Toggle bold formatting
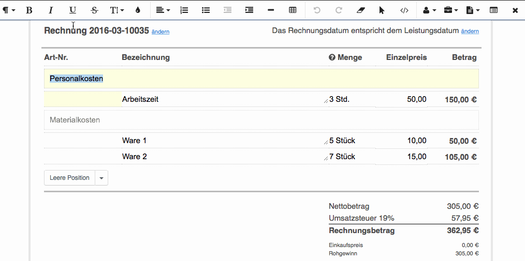The height and width of the screenshot is (261, 525). coord(29,10)
